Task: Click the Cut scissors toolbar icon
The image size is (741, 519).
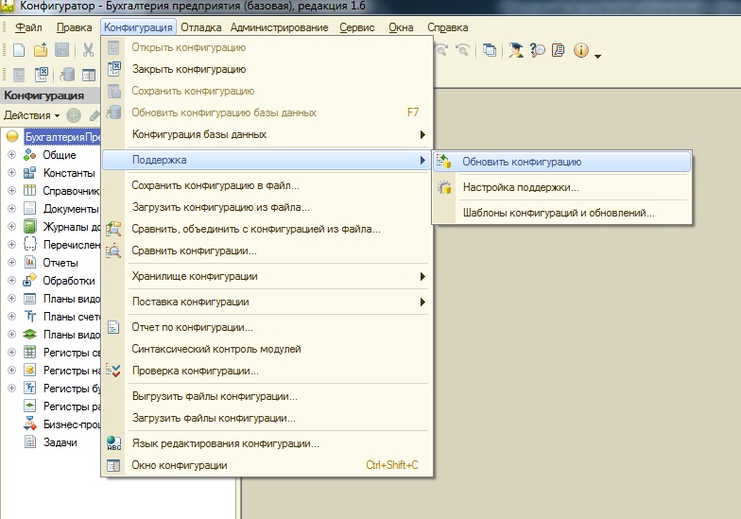Action: 88,49
